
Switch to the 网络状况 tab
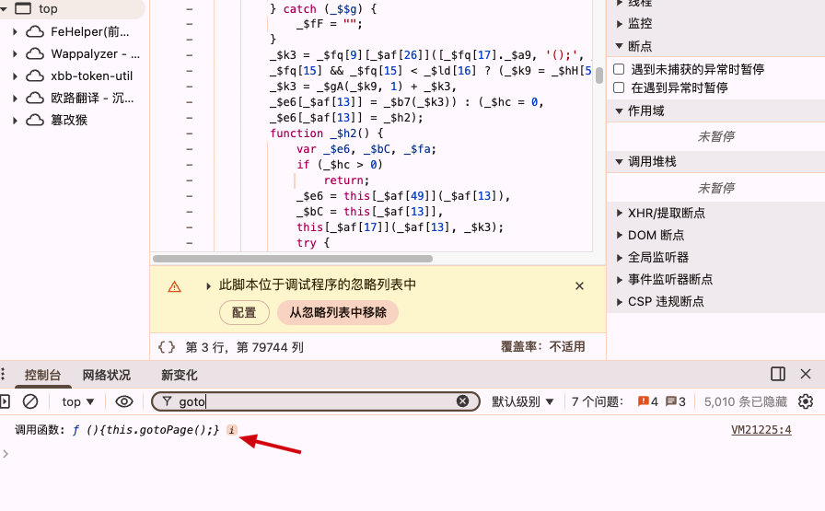[106, 376]
